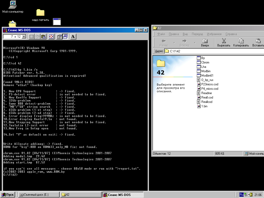Click the Пуск start button
The image size is (264, 198).
(x=8, y=195)
